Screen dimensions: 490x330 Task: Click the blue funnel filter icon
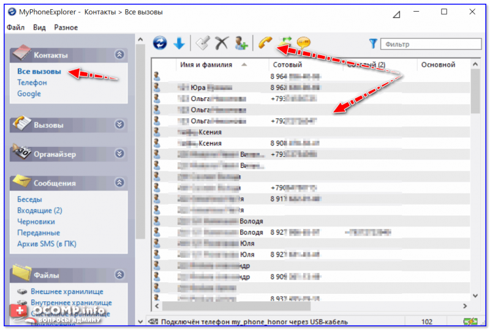[x=373, y=43]
